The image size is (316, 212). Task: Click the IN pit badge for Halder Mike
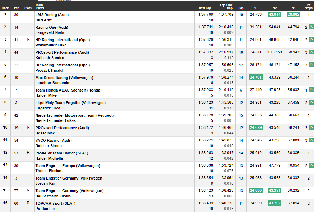[311, 90]
